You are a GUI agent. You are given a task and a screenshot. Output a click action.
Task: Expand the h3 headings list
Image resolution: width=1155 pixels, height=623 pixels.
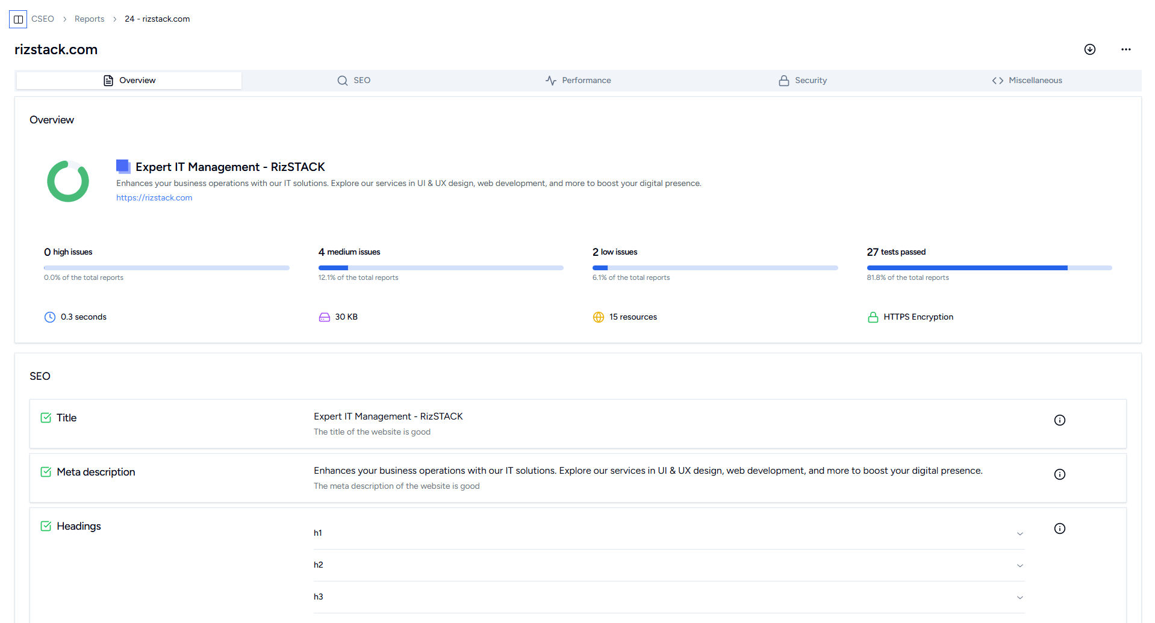669,597
